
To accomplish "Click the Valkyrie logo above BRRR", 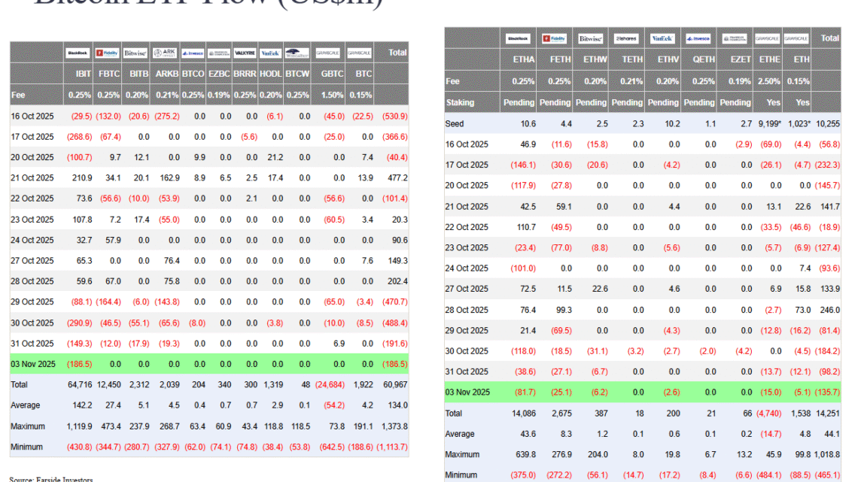I will click(x=245, y=53).
